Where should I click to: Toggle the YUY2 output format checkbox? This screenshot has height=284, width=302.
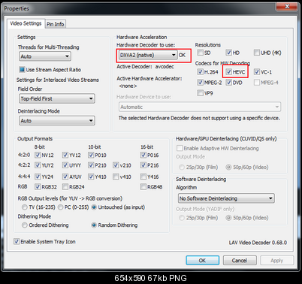(38, 165)
